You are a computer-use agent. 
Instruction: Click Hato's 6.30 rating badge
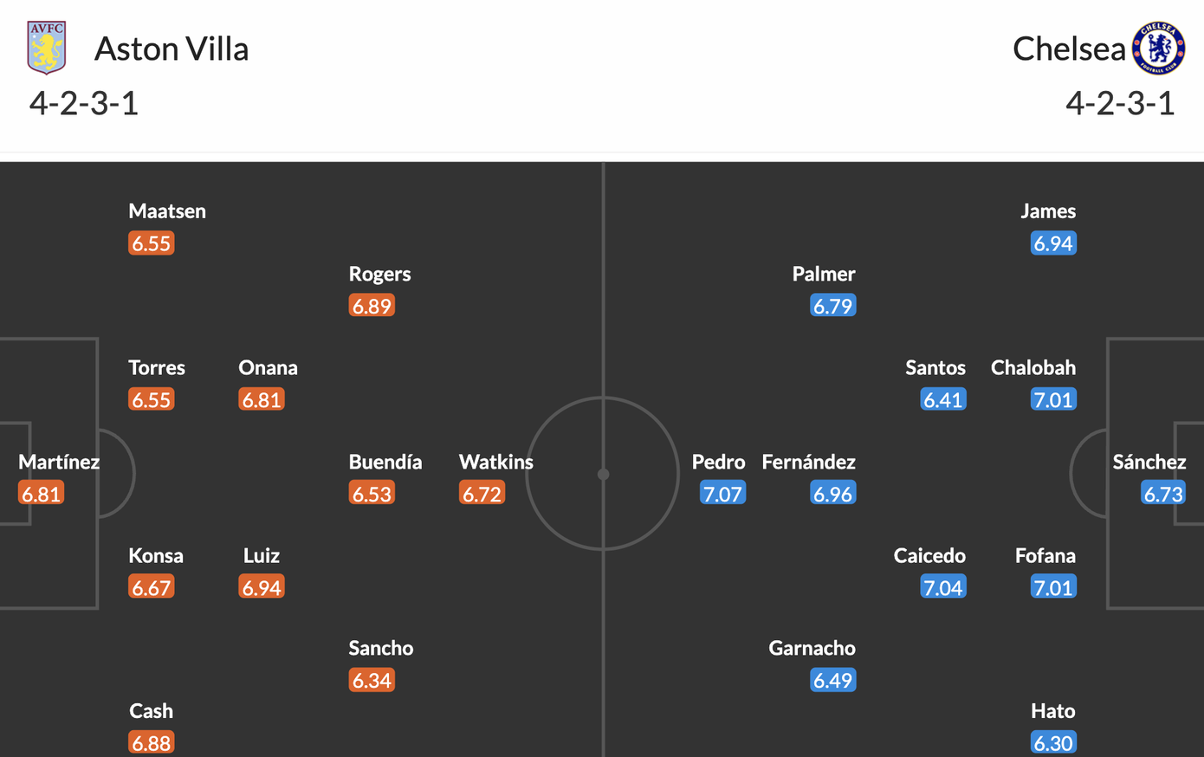click(x=1053, y=742)
